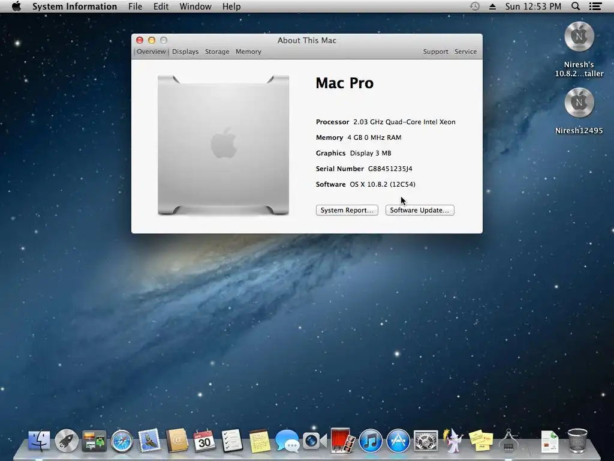
Task: Click System Information chip icon in dock
Action: (x=508, y=441)
